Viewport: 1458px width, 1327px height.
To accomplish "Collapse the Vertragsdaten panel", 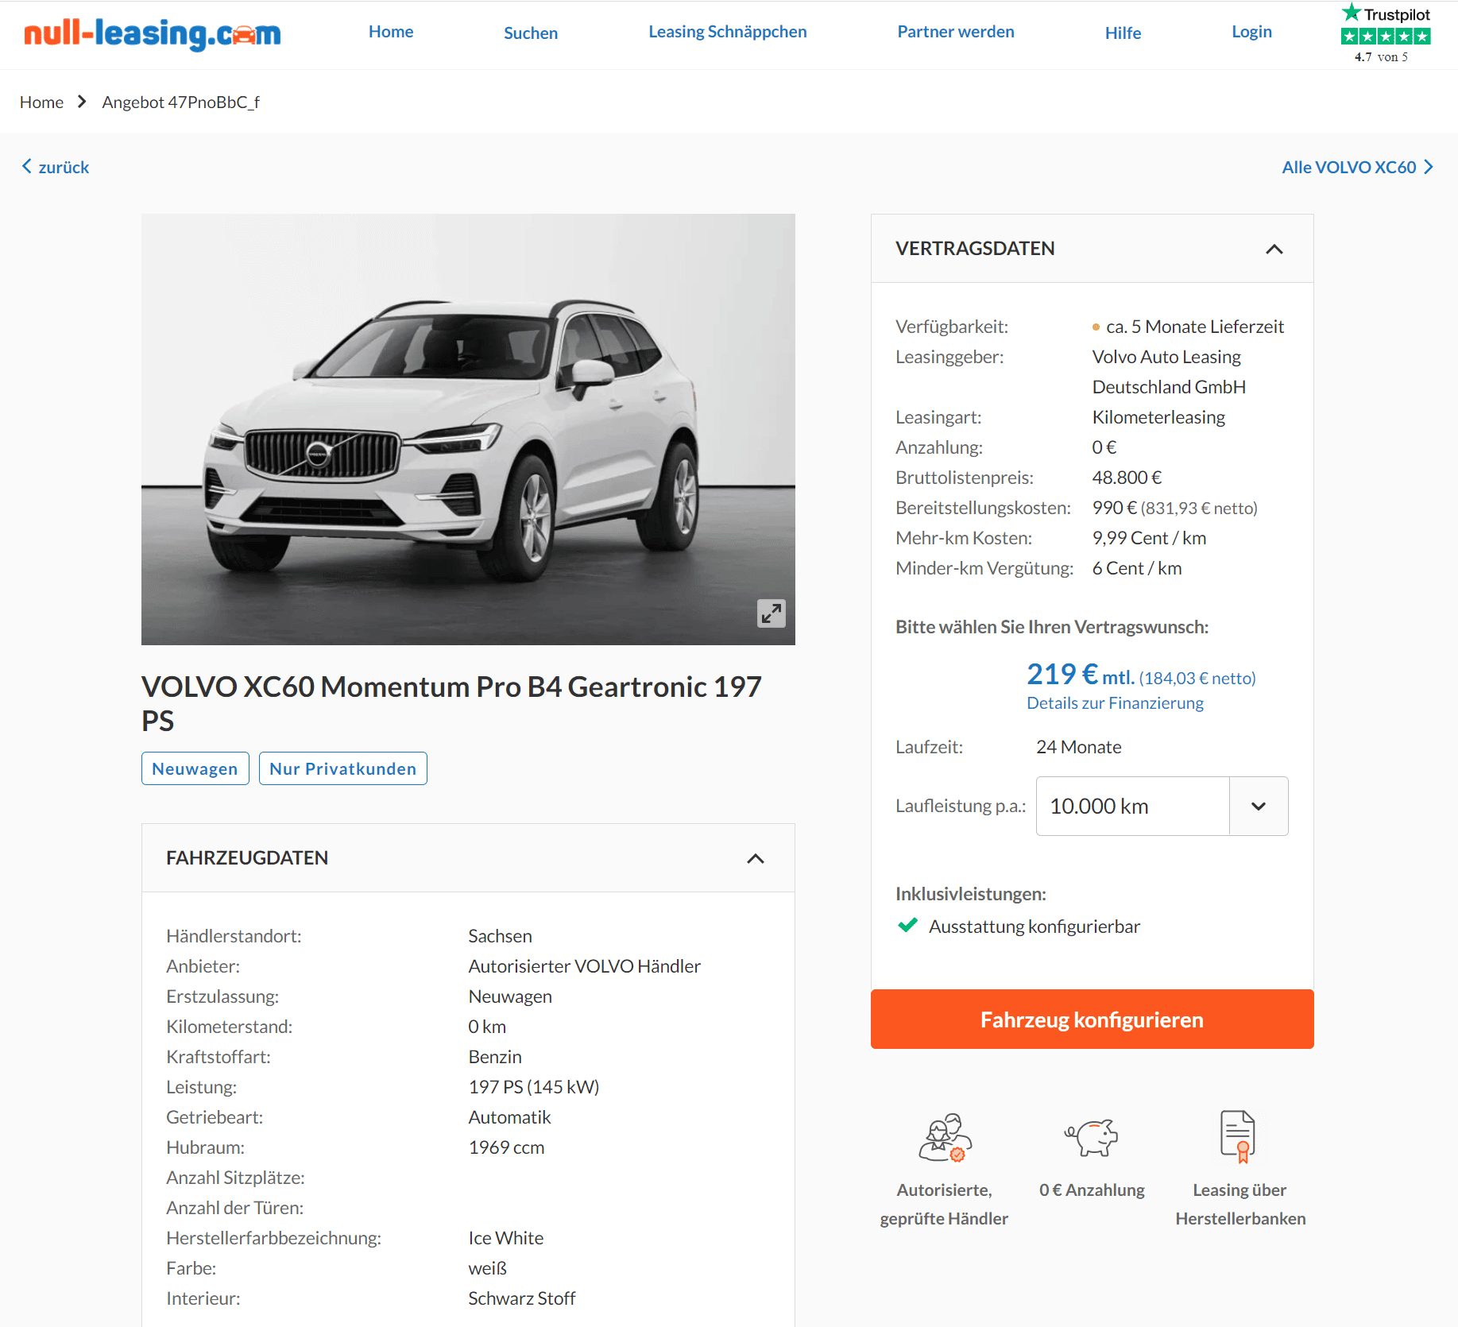I will pos(1274,249).
